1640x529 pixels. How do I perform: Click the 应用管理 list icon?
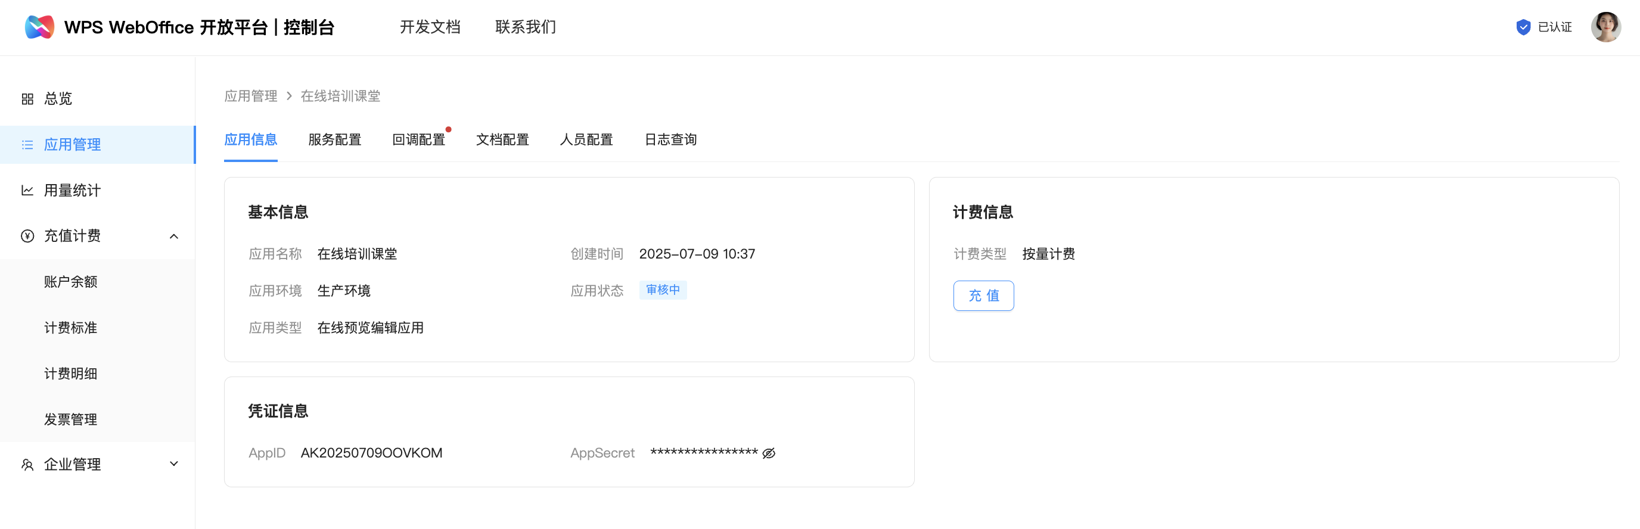pyautogui.click(x=27, y=145)
